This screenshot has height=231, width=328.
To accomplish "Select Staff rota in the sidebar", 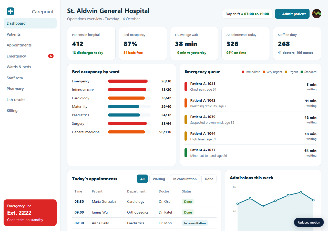I will (x=30, y=78).
